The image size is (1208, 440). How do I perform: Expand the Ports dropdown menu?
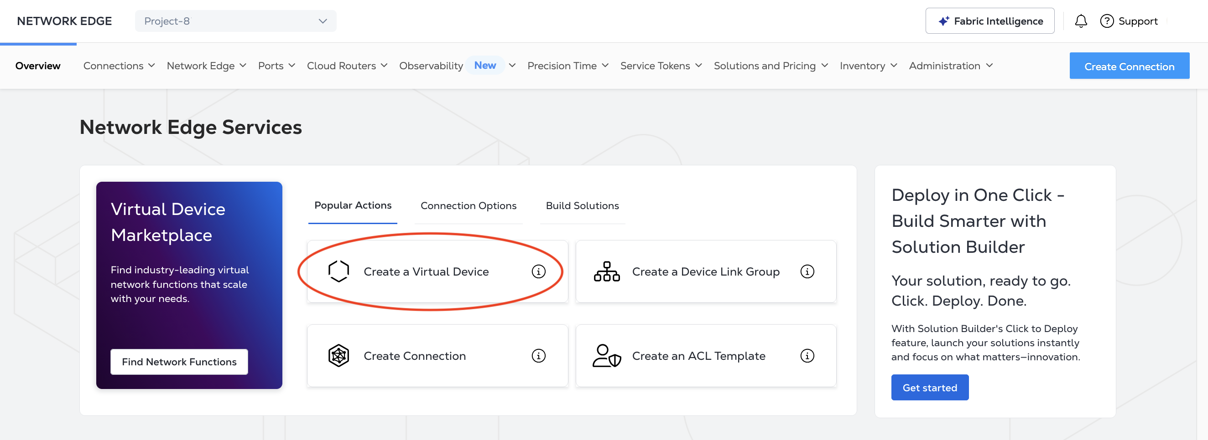(276, 66)
